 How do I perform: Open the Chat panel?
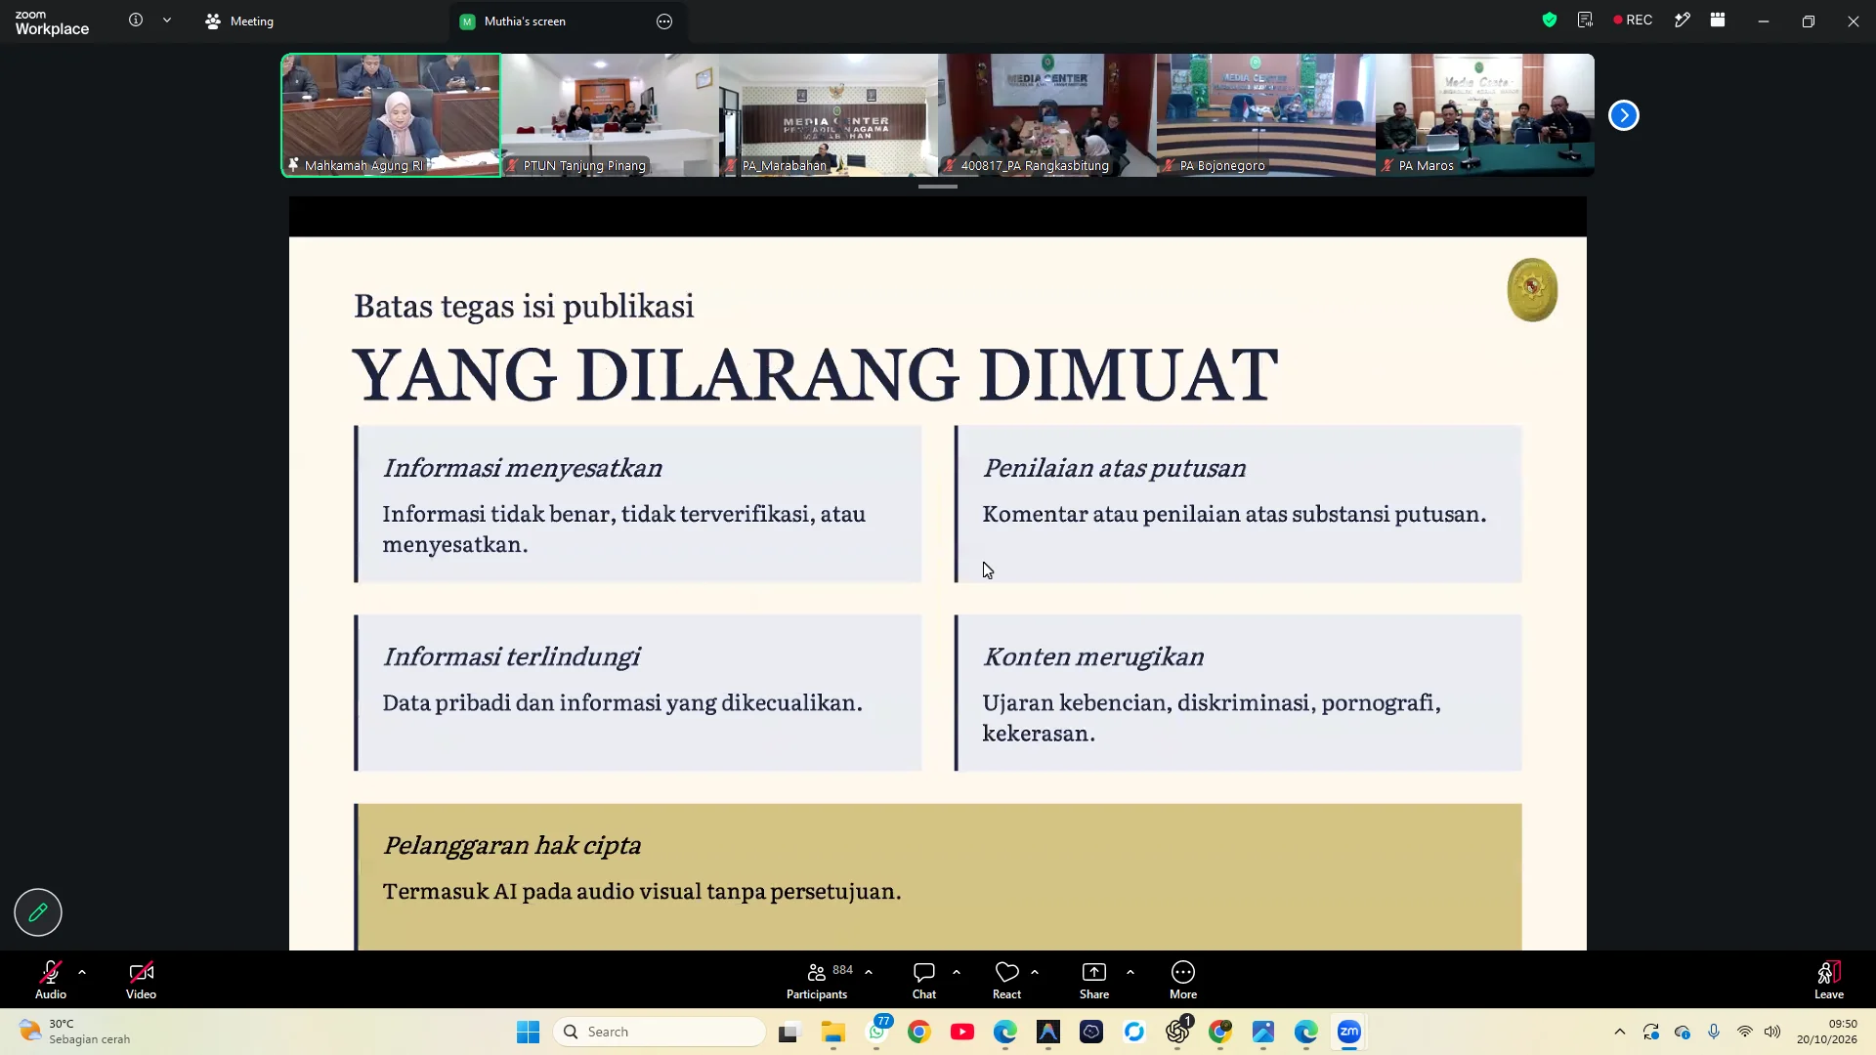click(x=924, y=980)
